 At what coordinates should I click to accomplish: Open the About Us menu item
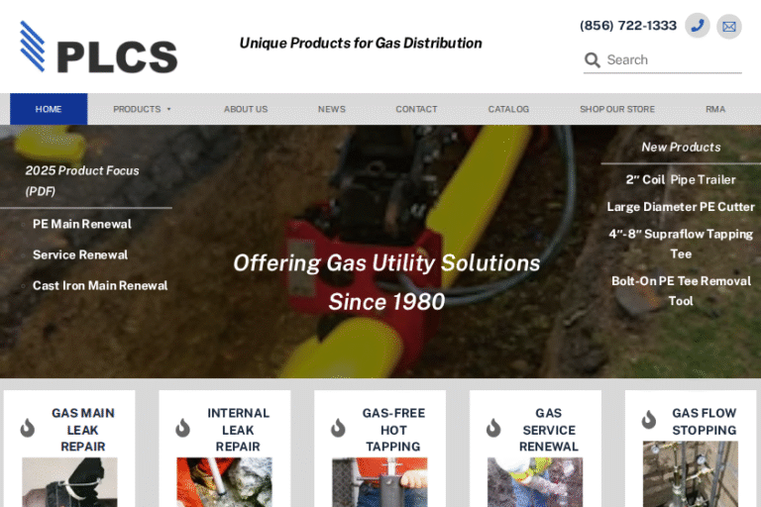click(246, 109)
